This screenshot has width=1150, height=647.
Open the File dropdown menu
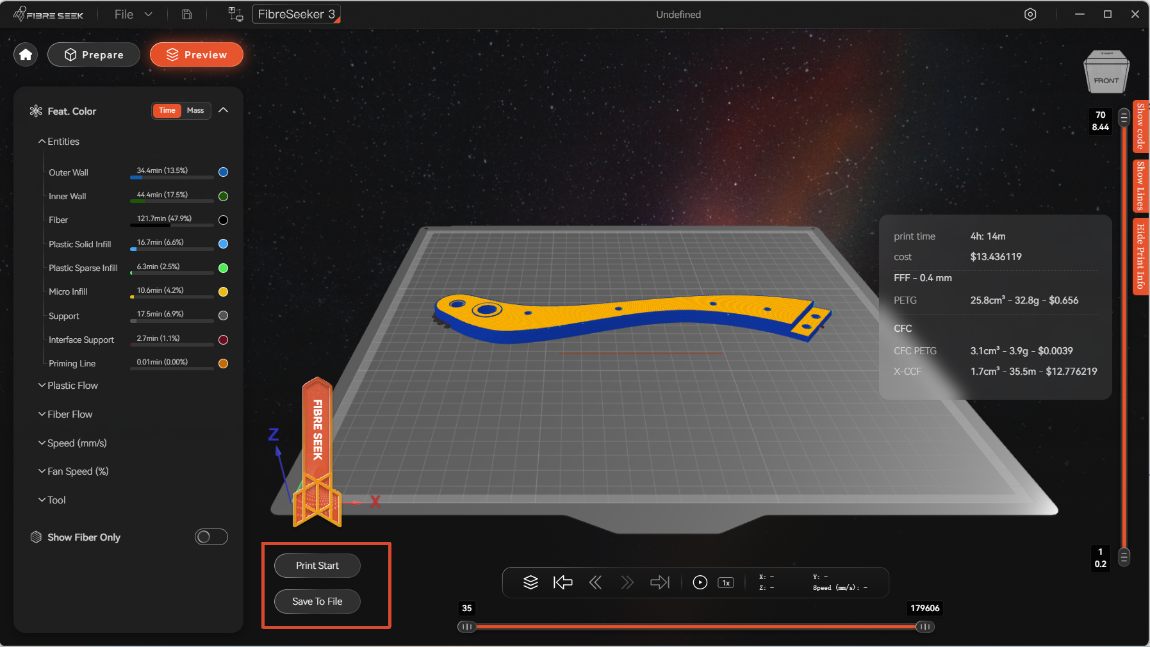tap(133, 14)
